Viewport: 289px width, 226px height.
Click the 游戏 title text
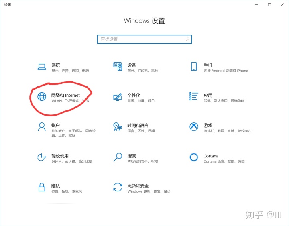[208, 125]
